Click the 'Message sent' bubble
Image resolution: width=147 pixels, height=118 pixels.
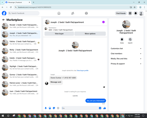(x=56, y=82)
